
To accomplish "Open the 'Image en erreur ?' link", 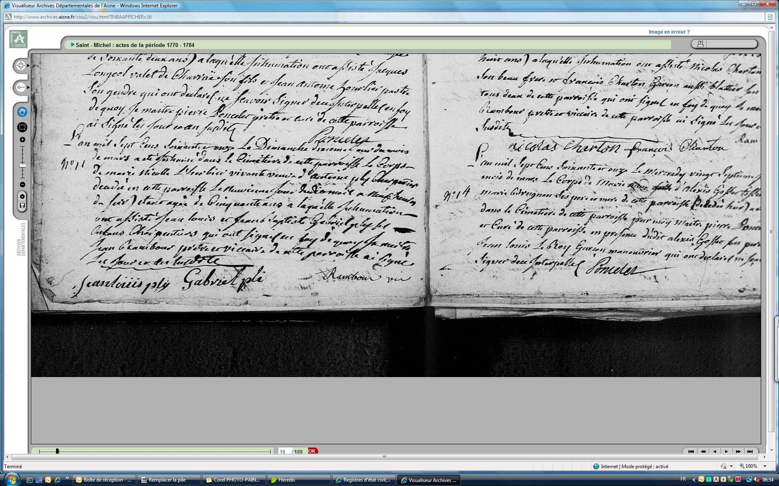I will point(669,32).
